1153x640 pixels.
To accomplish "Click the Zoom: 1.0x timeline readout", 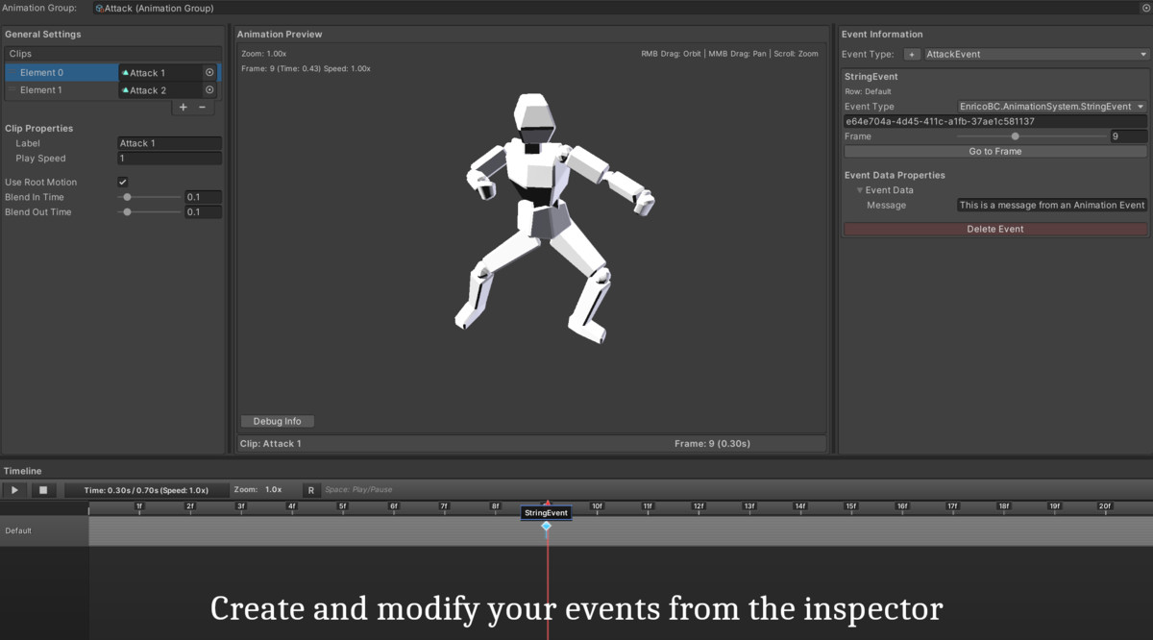I will click(x=258, y=489).
